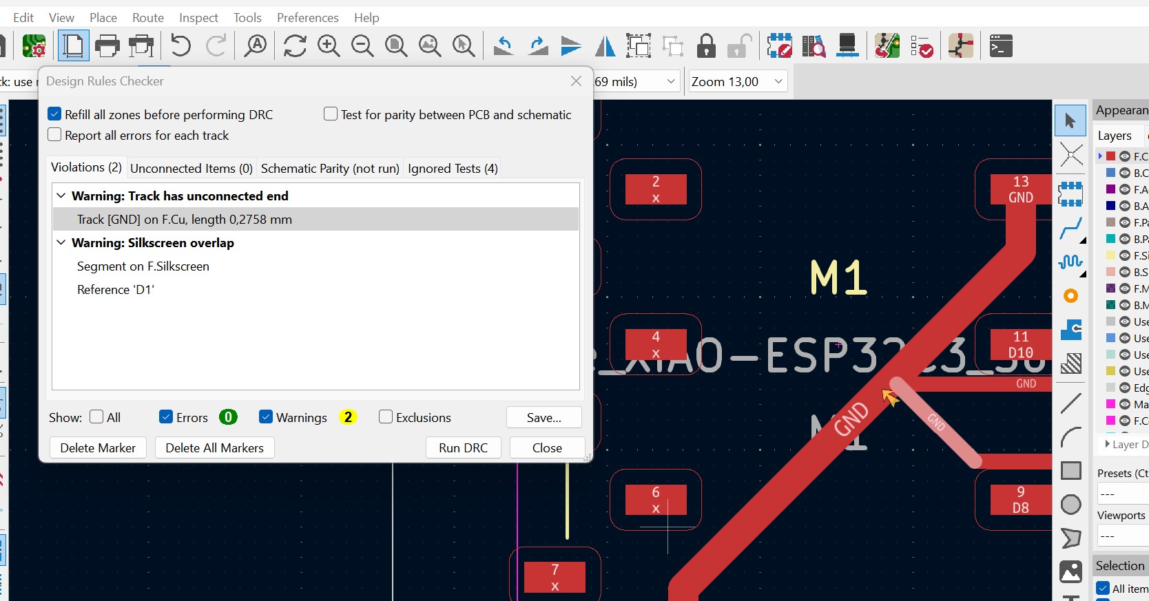1149x601 pixels.
Task: Toggle visibility of the B.Cu layer
Action: click(1125, 173)
